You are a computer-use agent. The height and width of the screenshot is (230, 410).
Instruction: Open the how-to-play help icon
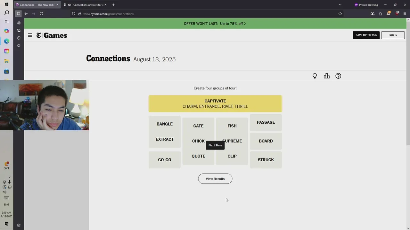click(338, 76)
